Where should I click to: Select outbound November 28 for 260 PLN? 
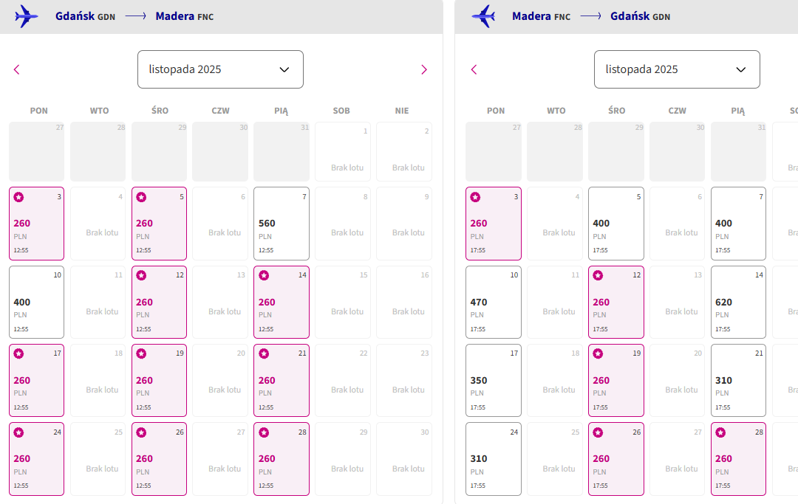(x=282, y=459)
